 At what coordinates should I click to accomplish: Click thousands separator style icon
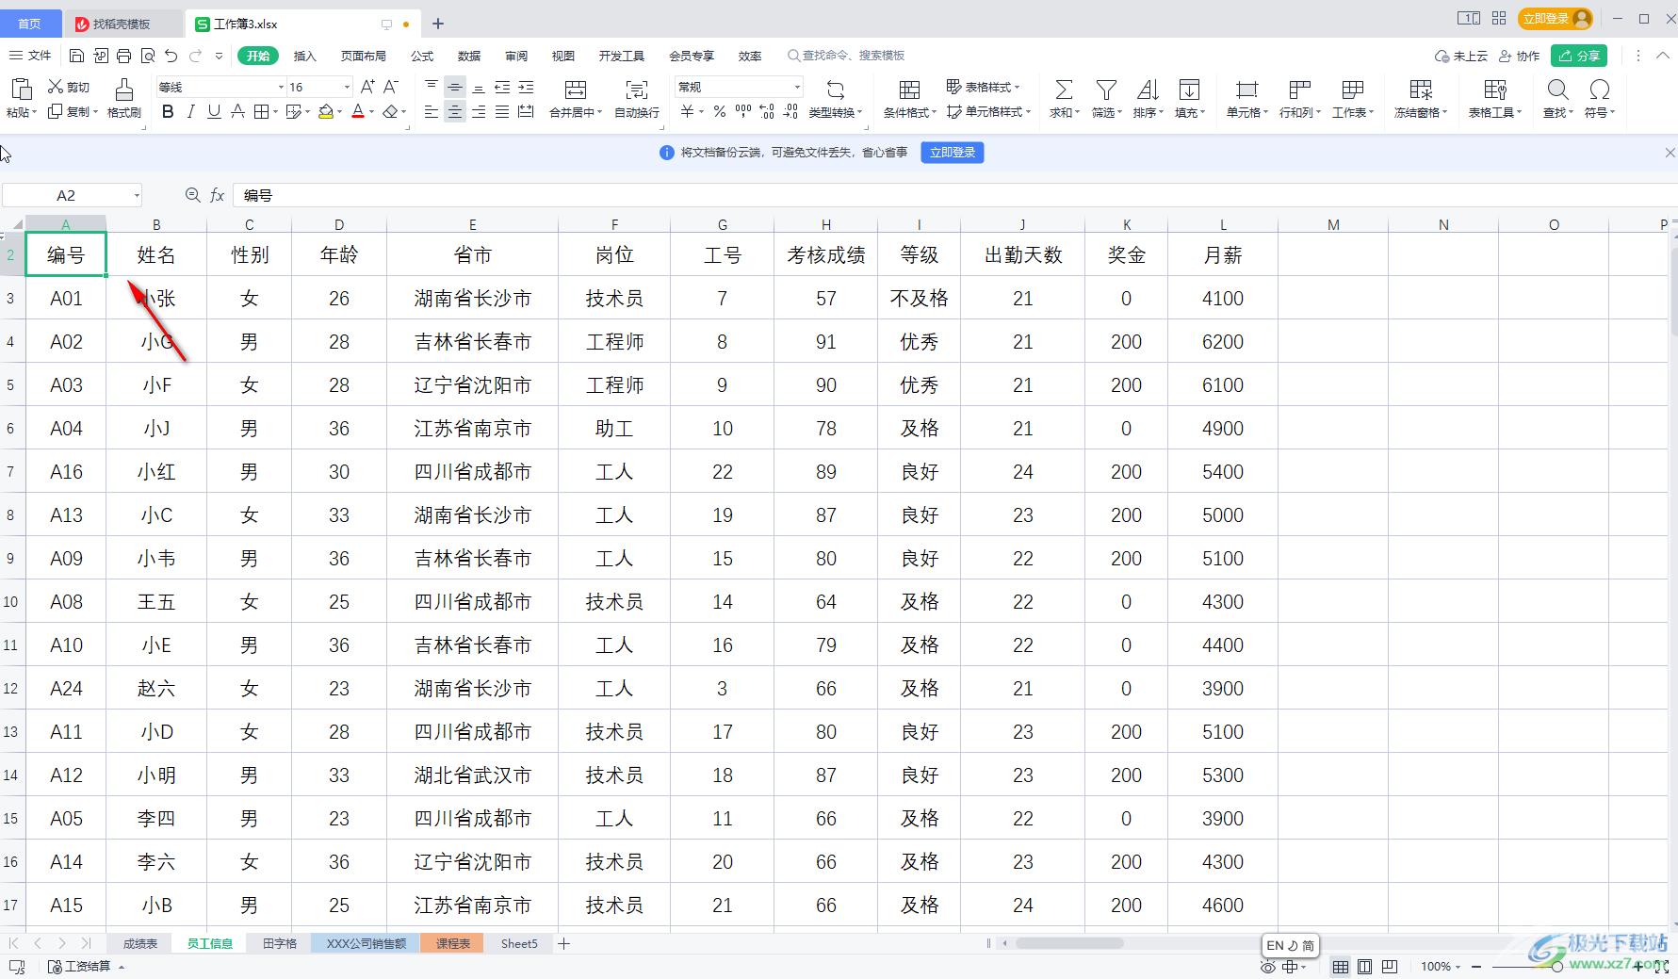pos(743,112)
